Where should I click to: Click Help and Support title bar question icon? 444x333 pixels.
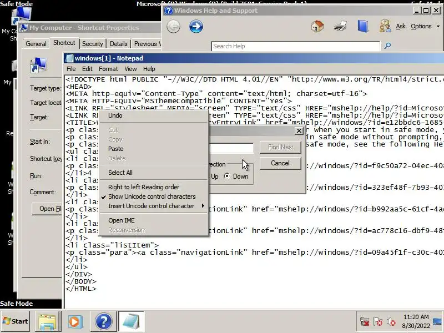[x=169, y=11]
